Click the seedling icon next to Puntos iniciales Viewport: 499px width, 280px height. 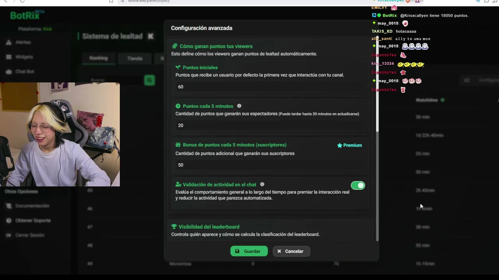[x=178, y=67]
